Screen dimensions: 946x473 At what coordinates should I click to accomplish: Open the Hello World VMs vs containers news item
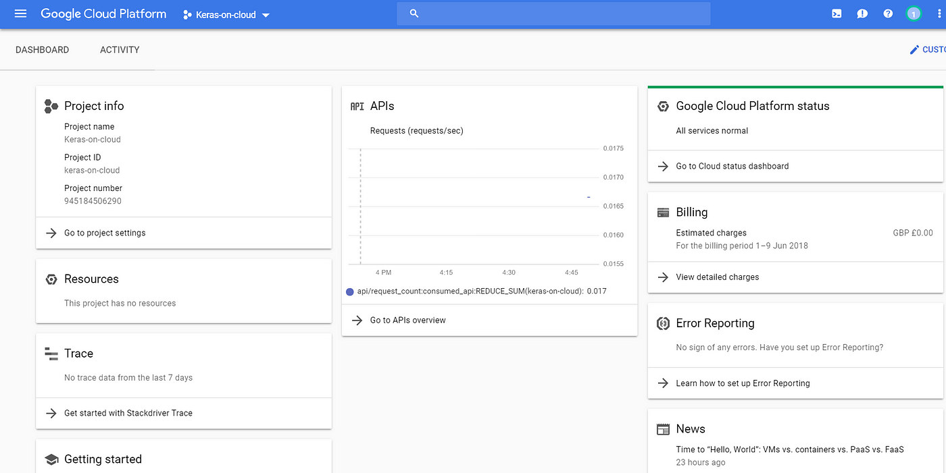pyautogui.click(x=790, y=449)
